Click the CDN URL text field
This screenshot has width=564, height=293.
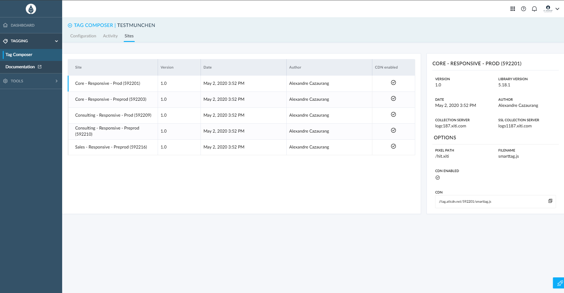[490, 201]
